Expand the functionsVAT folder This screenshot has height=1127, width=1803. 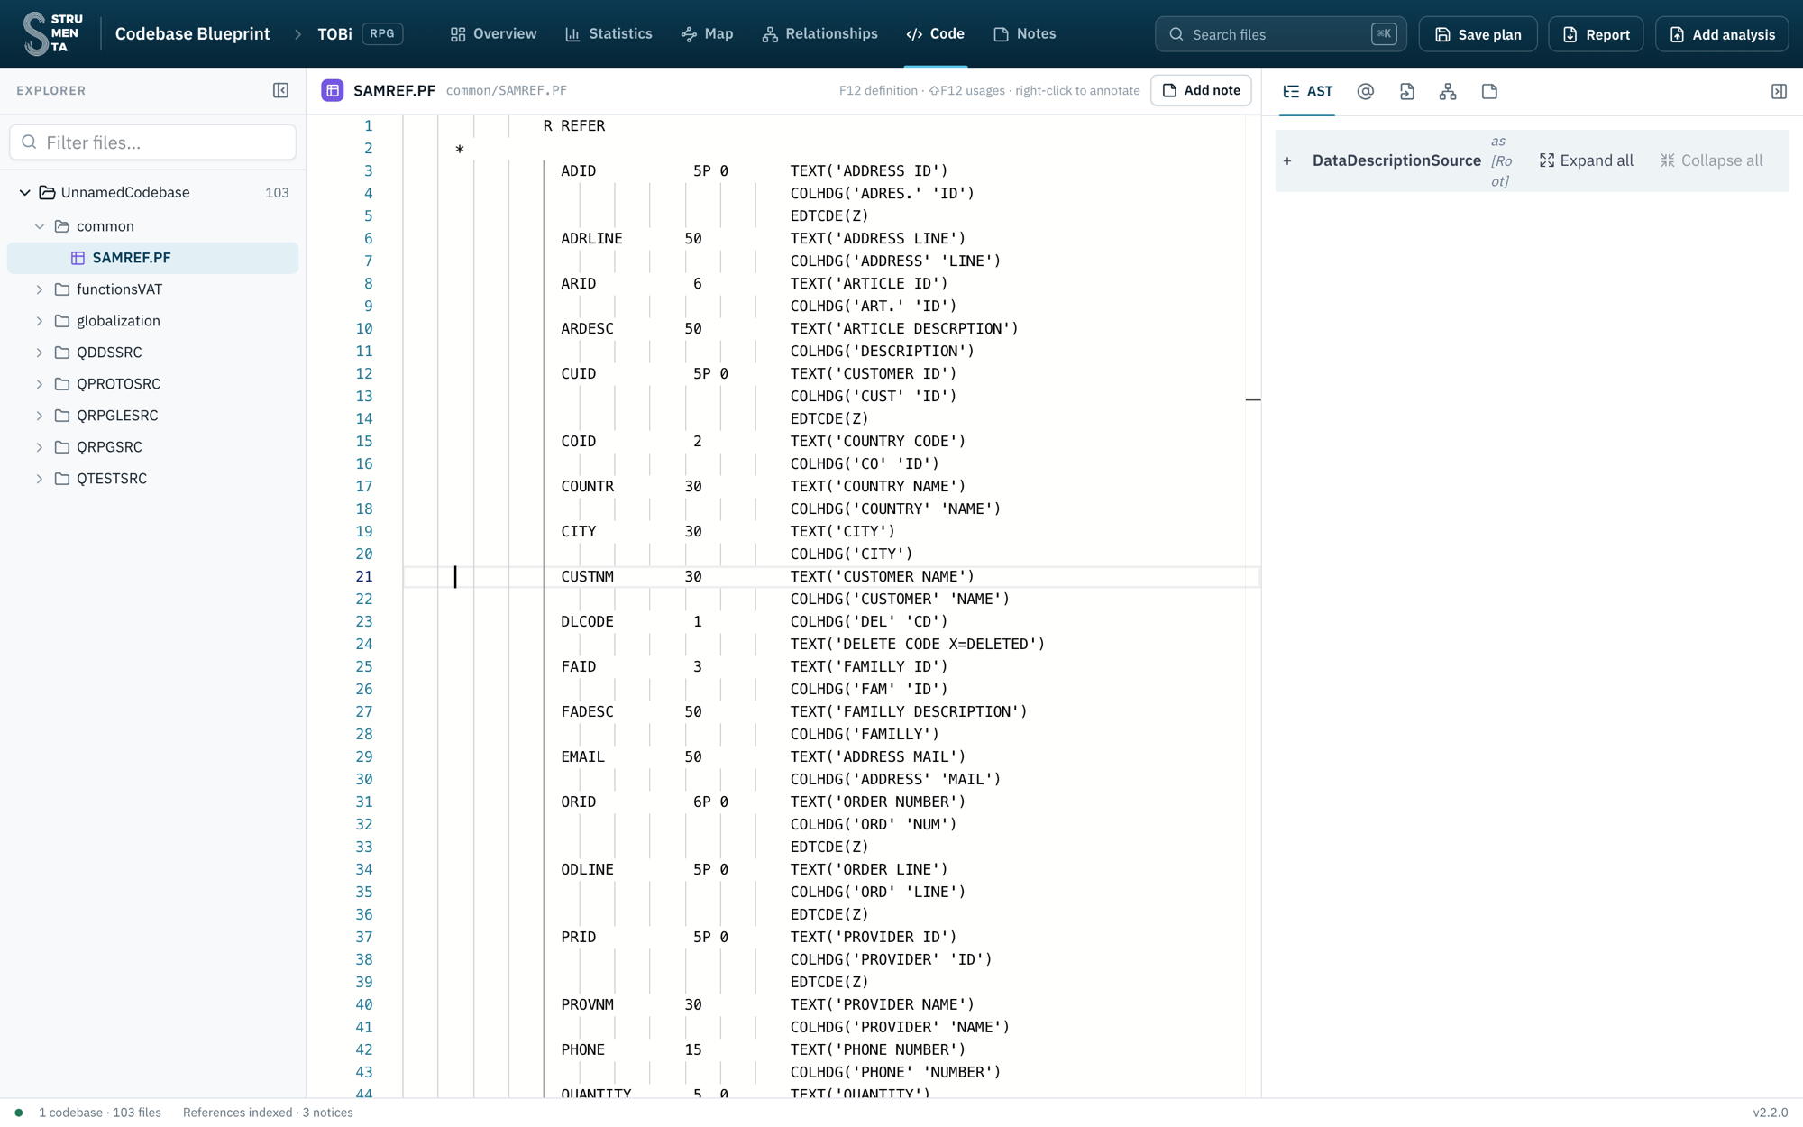click(x=40, y=289)
